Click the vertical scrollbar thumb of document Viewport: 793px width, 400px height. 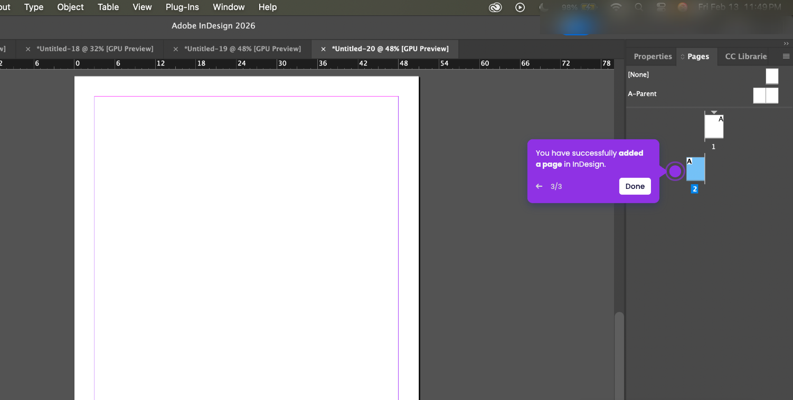619,355
